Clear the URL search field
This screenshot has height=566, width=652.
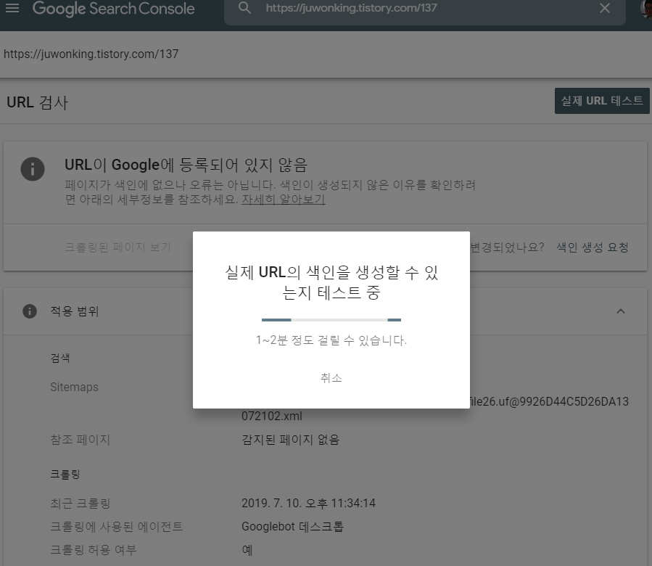[x=605, y=8]
